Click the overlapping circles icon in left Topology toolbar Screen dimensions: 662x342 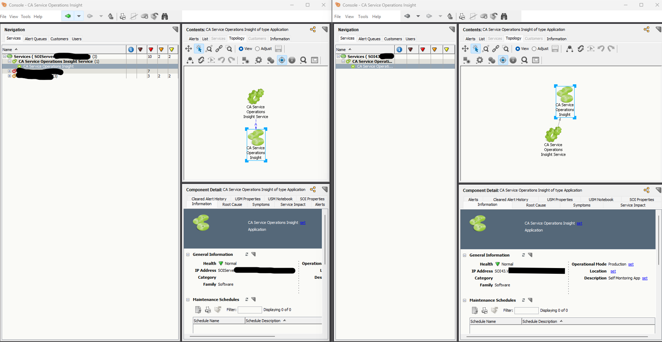click(x=270, y=60)
